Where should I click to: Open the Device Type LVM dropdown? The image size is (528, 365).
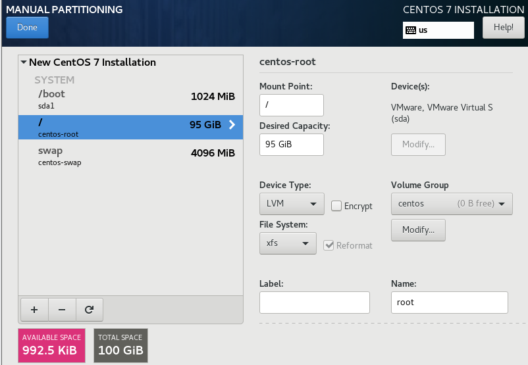click(x=292, y=203)
